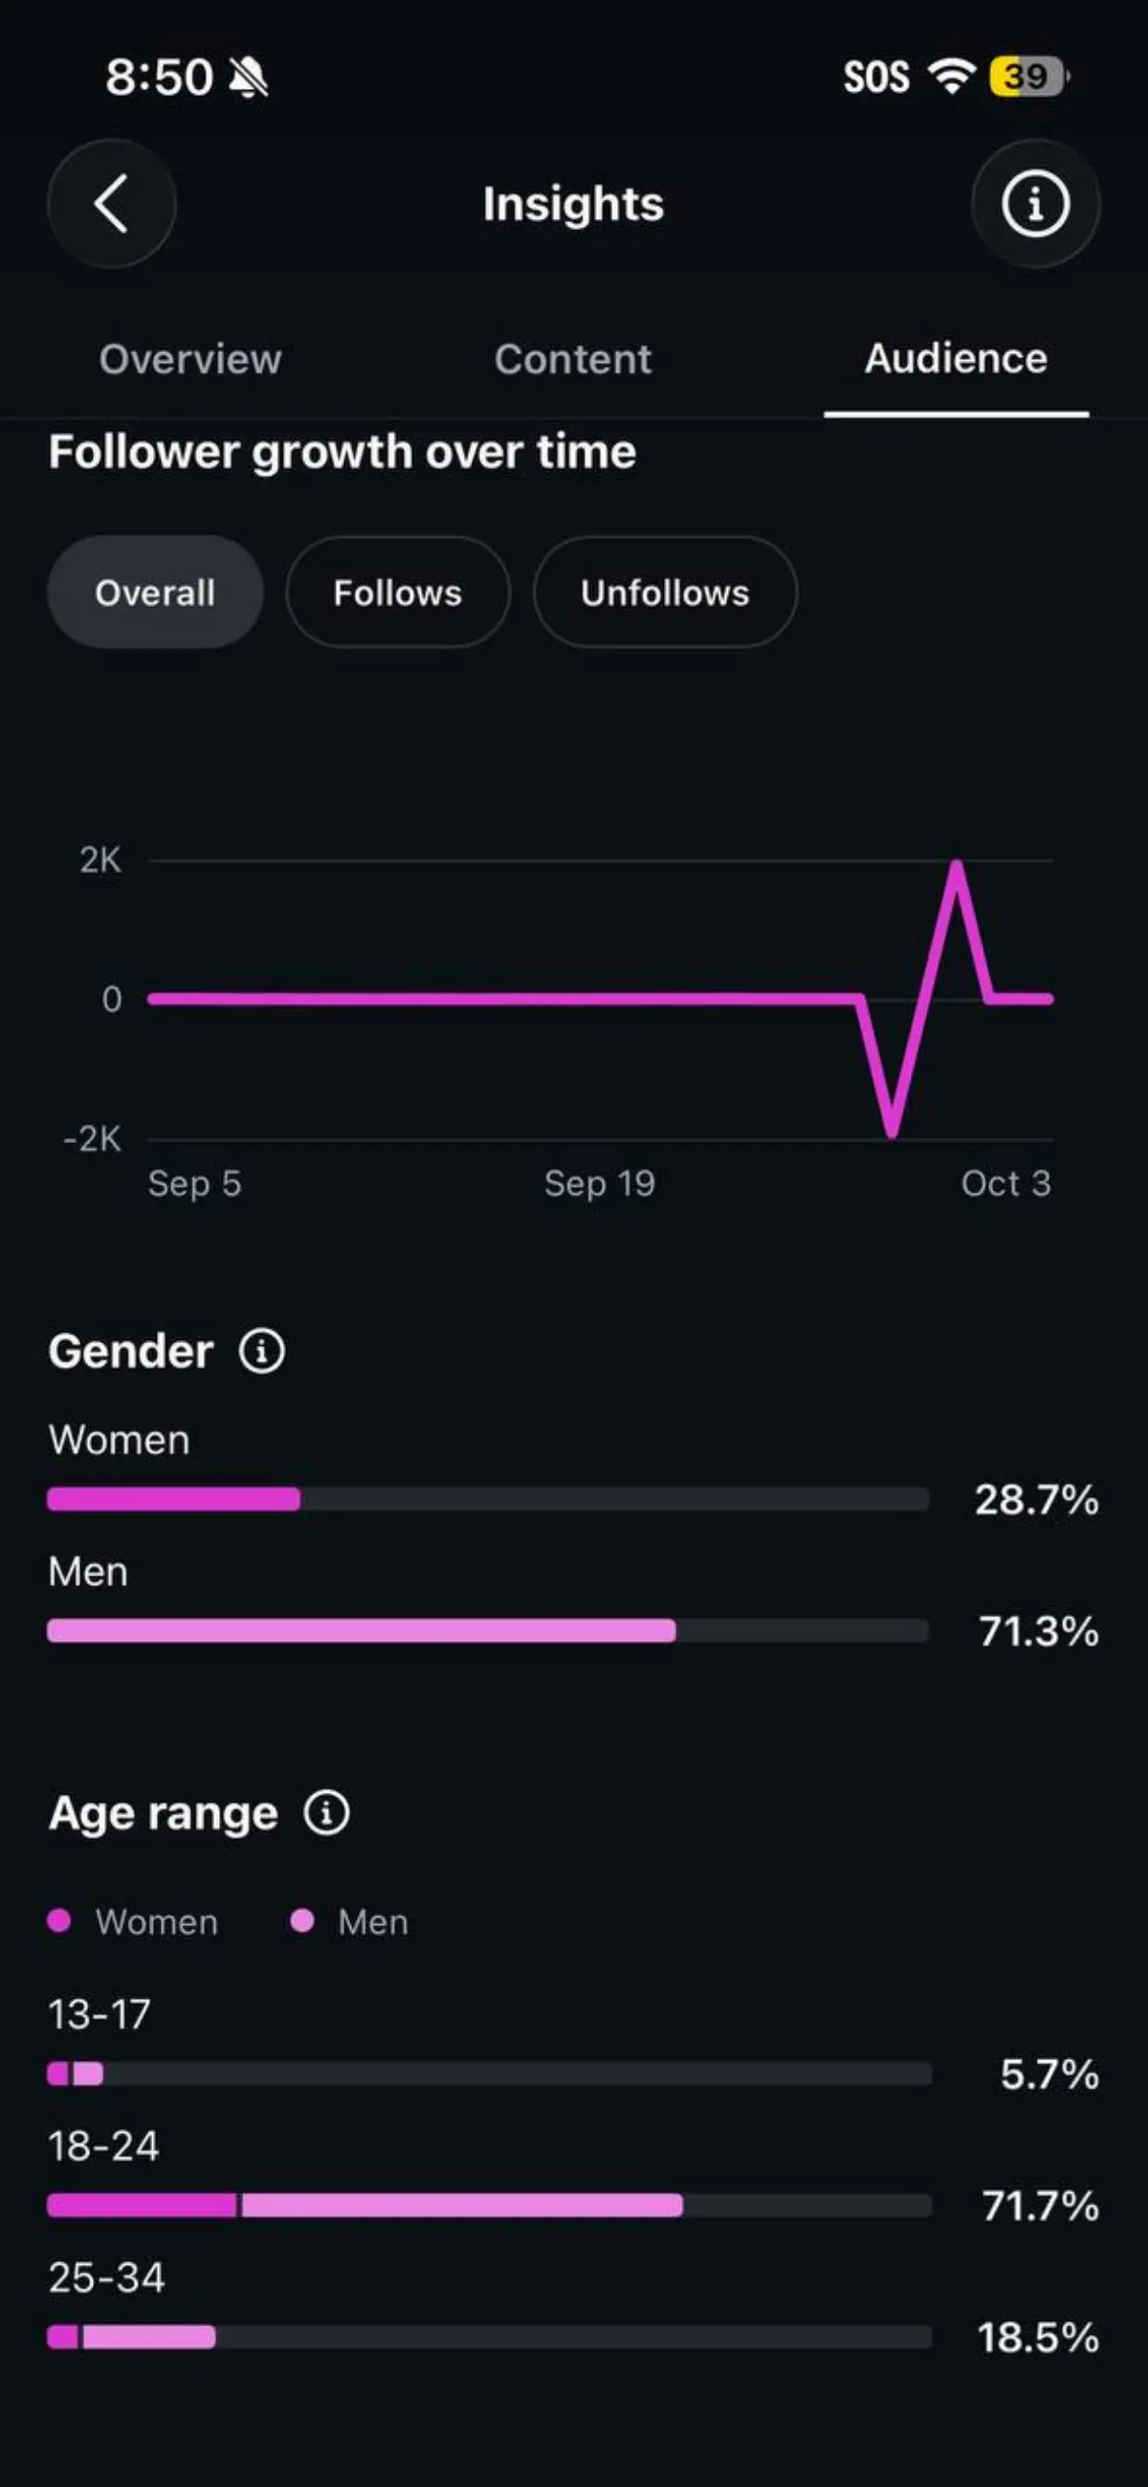Tap the Wi-Fi icon in status bar
This screenshot has height=2487, width=1148.
tap(952, 77)
